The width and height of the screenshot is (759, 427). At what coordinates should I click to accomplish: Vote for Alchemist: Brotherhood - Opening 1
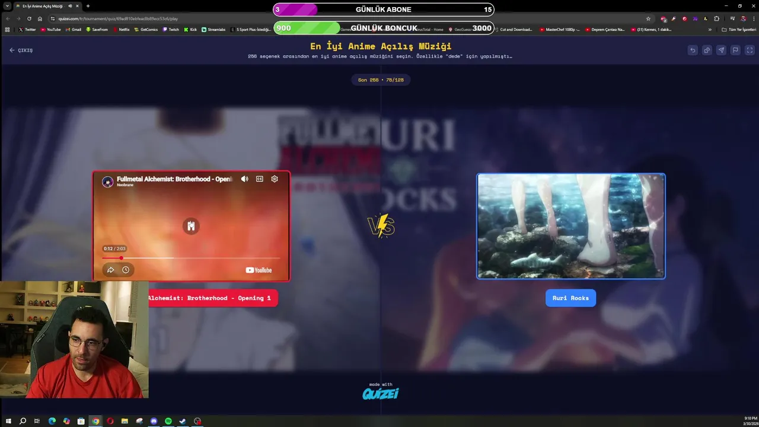tap(212, 298)
